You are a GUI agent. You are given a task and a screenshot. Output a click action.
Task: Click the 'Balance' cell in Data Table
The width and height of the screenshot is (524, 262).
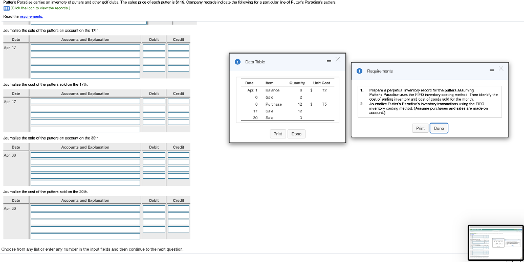coord(272,90)
